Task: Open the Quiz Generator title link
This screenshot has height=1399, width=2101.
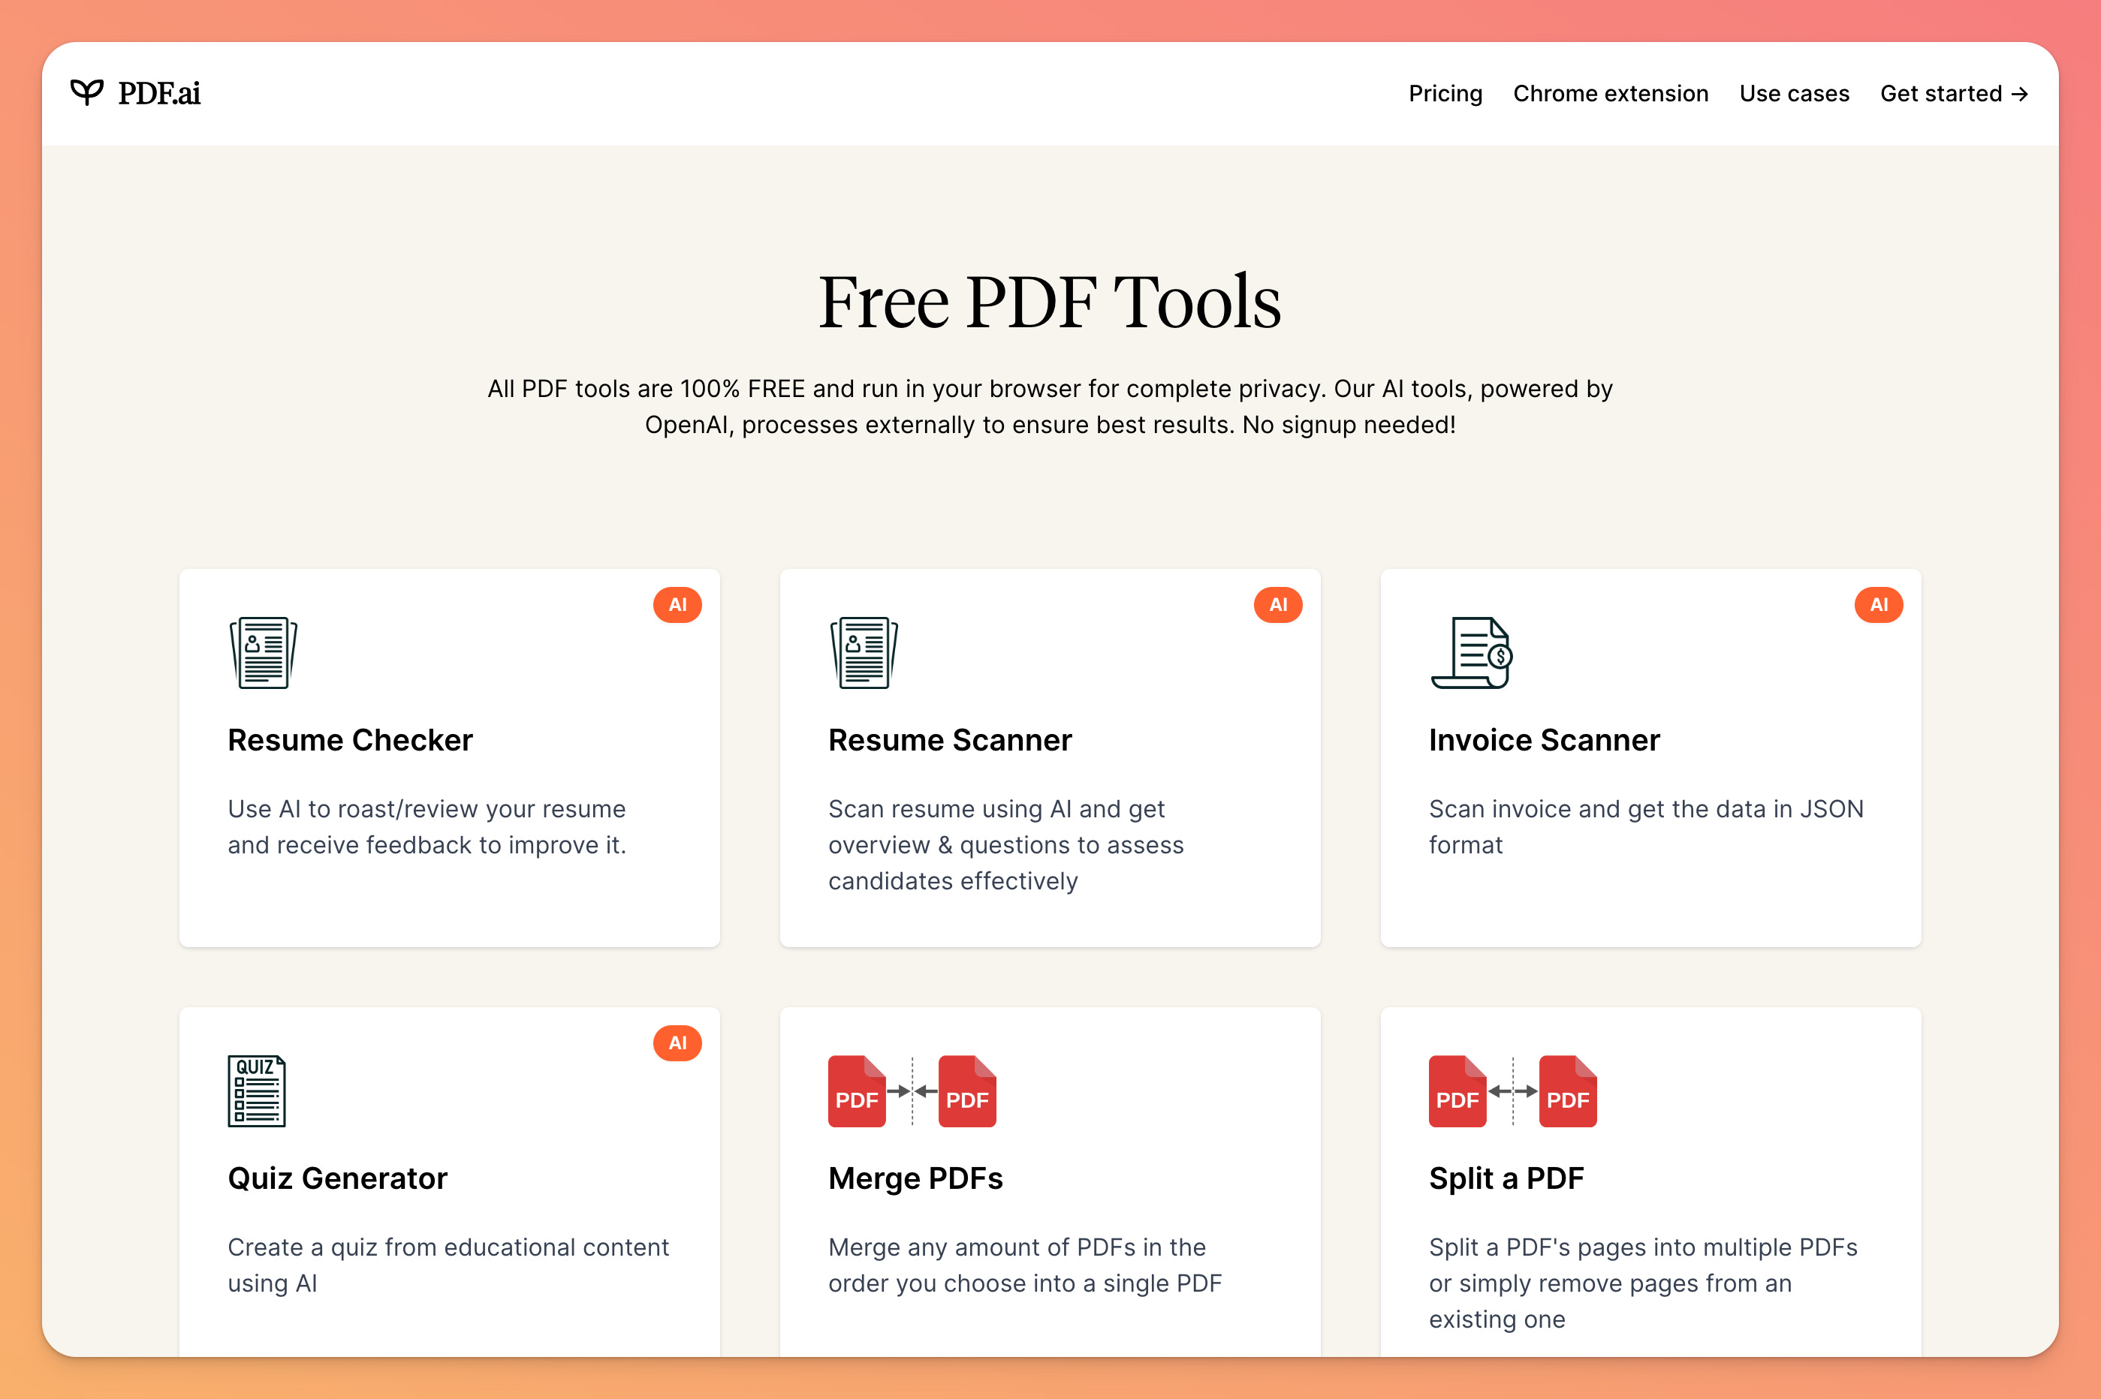Action: [337, 1178]
